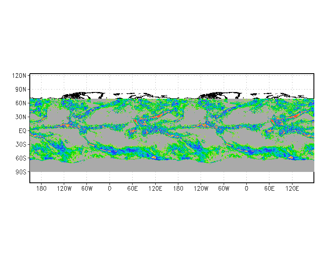The width and height of the screenshot is (329, 256).
Task: Click the leftmost 120E longitude label
Action: [x=155, y=189]
